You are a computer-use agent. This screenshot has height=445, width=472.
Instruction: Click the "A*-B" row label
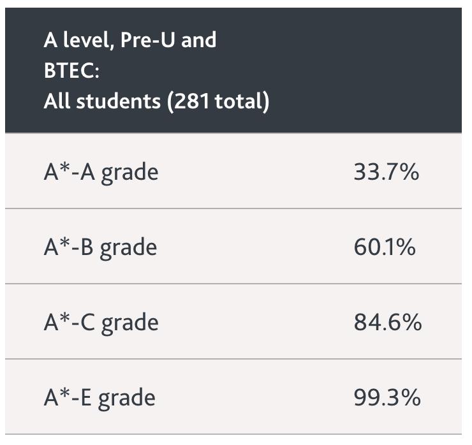point(68,247)
